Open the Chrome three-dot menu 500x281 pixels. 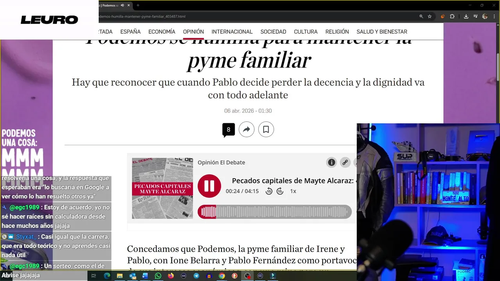tap(494, 16)
